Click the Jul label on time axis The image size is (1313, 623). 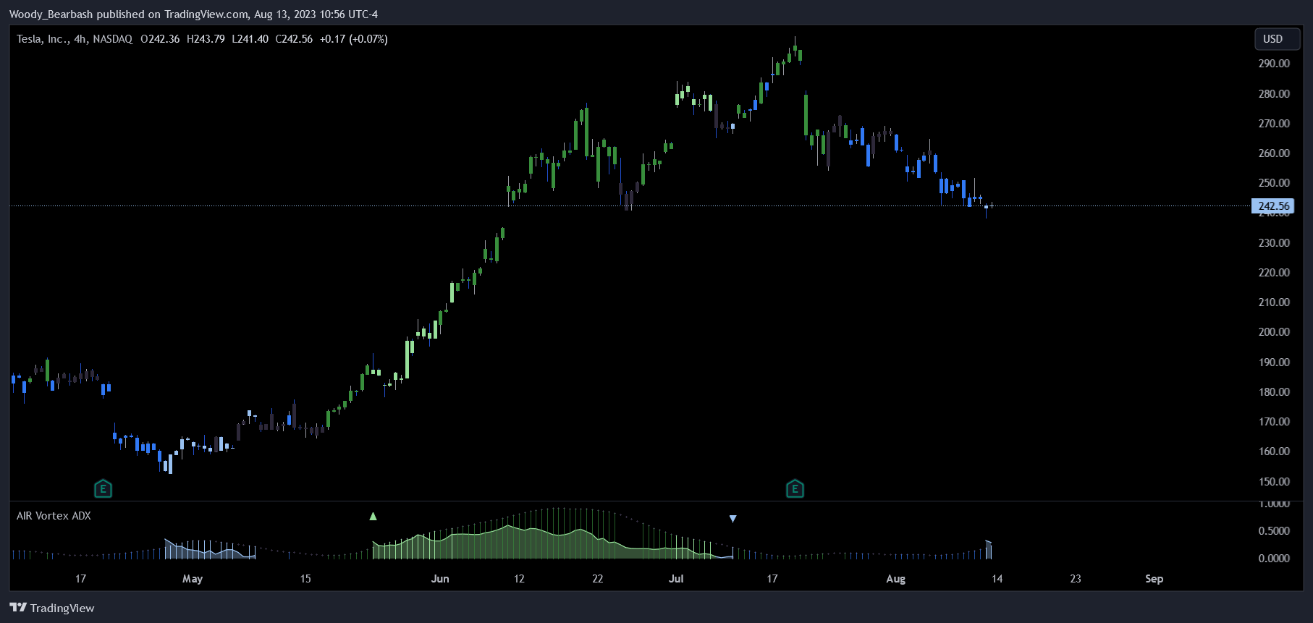point(676,579)
